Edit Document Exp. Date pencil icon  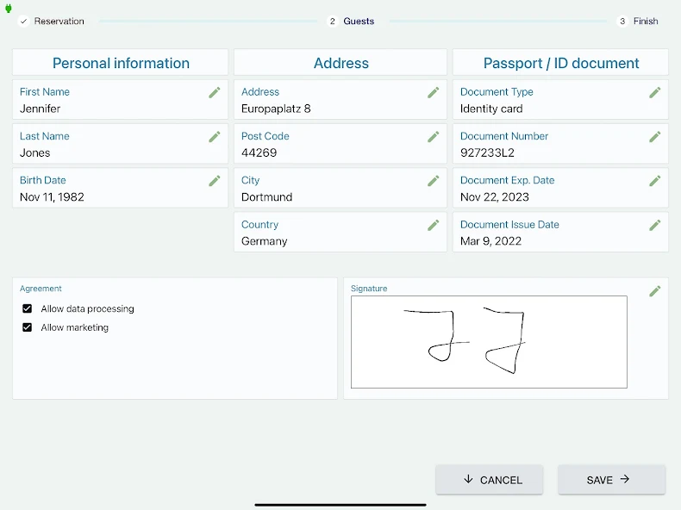click(655, 181)
